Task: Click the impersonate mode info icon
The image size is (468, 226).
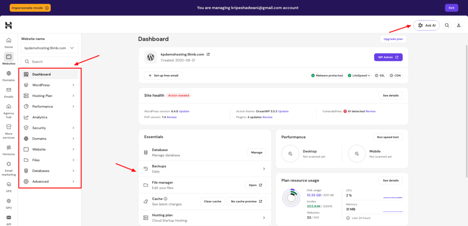Action: [47, 8]
